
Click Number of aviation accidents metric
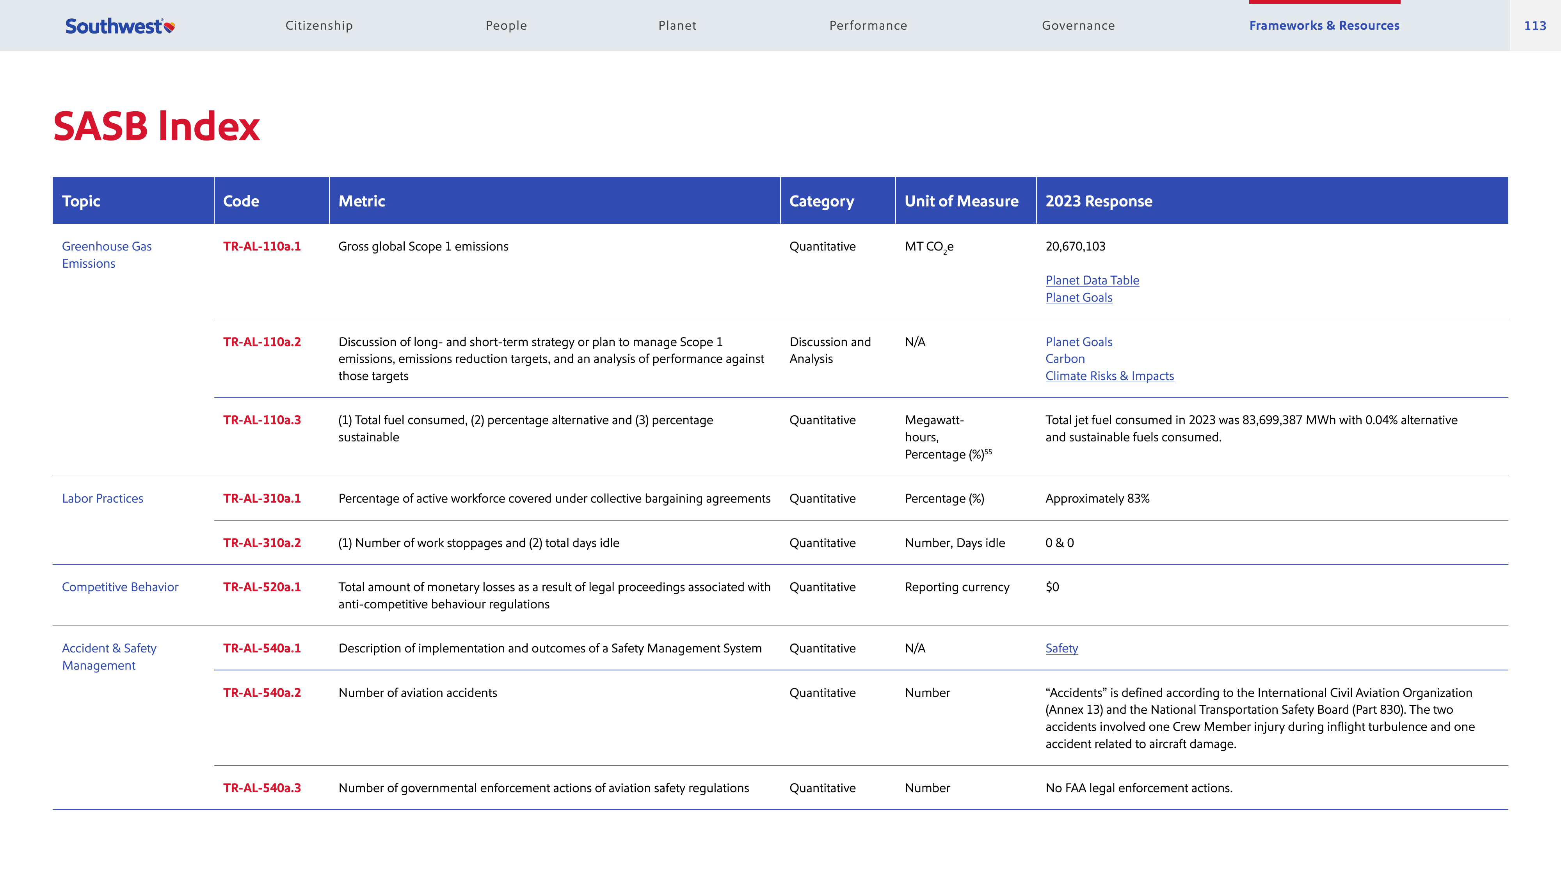pos(418,693)
